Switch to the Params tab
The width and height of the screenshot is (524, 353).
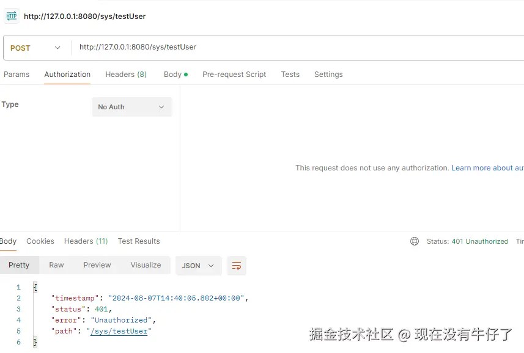17,75
